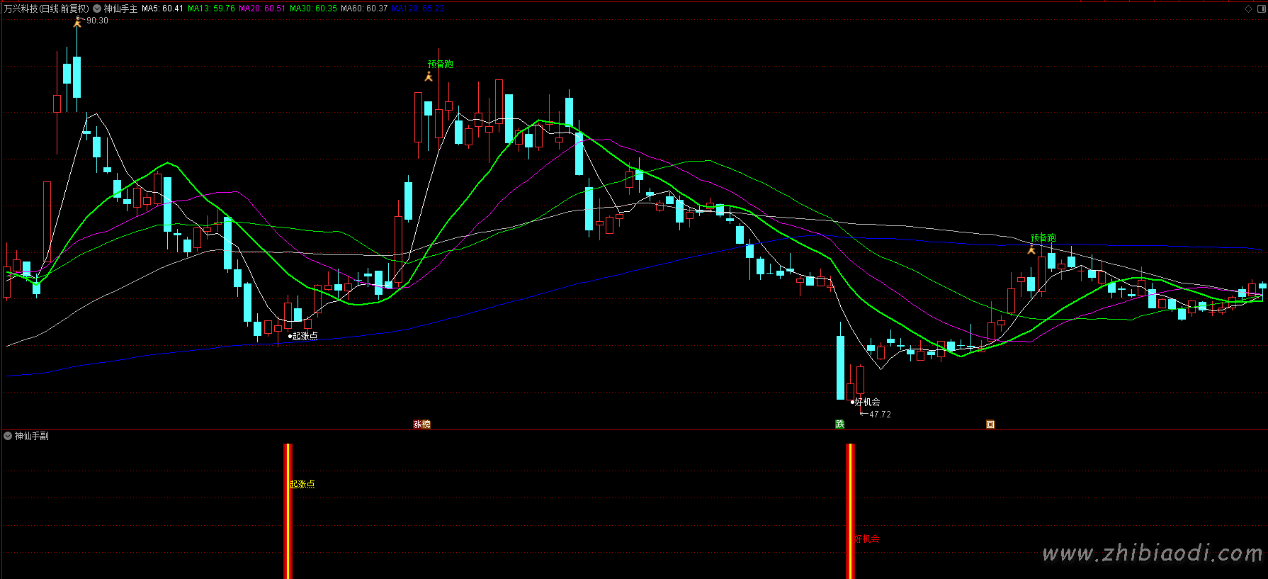
Task: Click the 涨停 marker icon on the chart baseline
Action: (422, 425)
